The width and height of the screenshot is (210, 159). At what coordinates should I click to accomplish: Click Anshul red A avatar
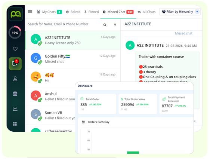point(35,96)
